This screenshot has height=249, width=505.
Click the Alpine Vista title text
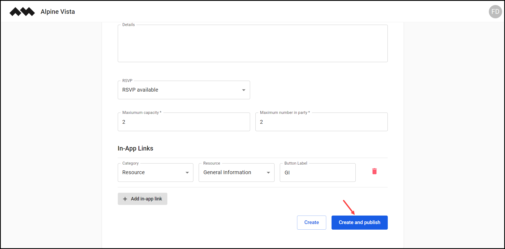point(58,11)
